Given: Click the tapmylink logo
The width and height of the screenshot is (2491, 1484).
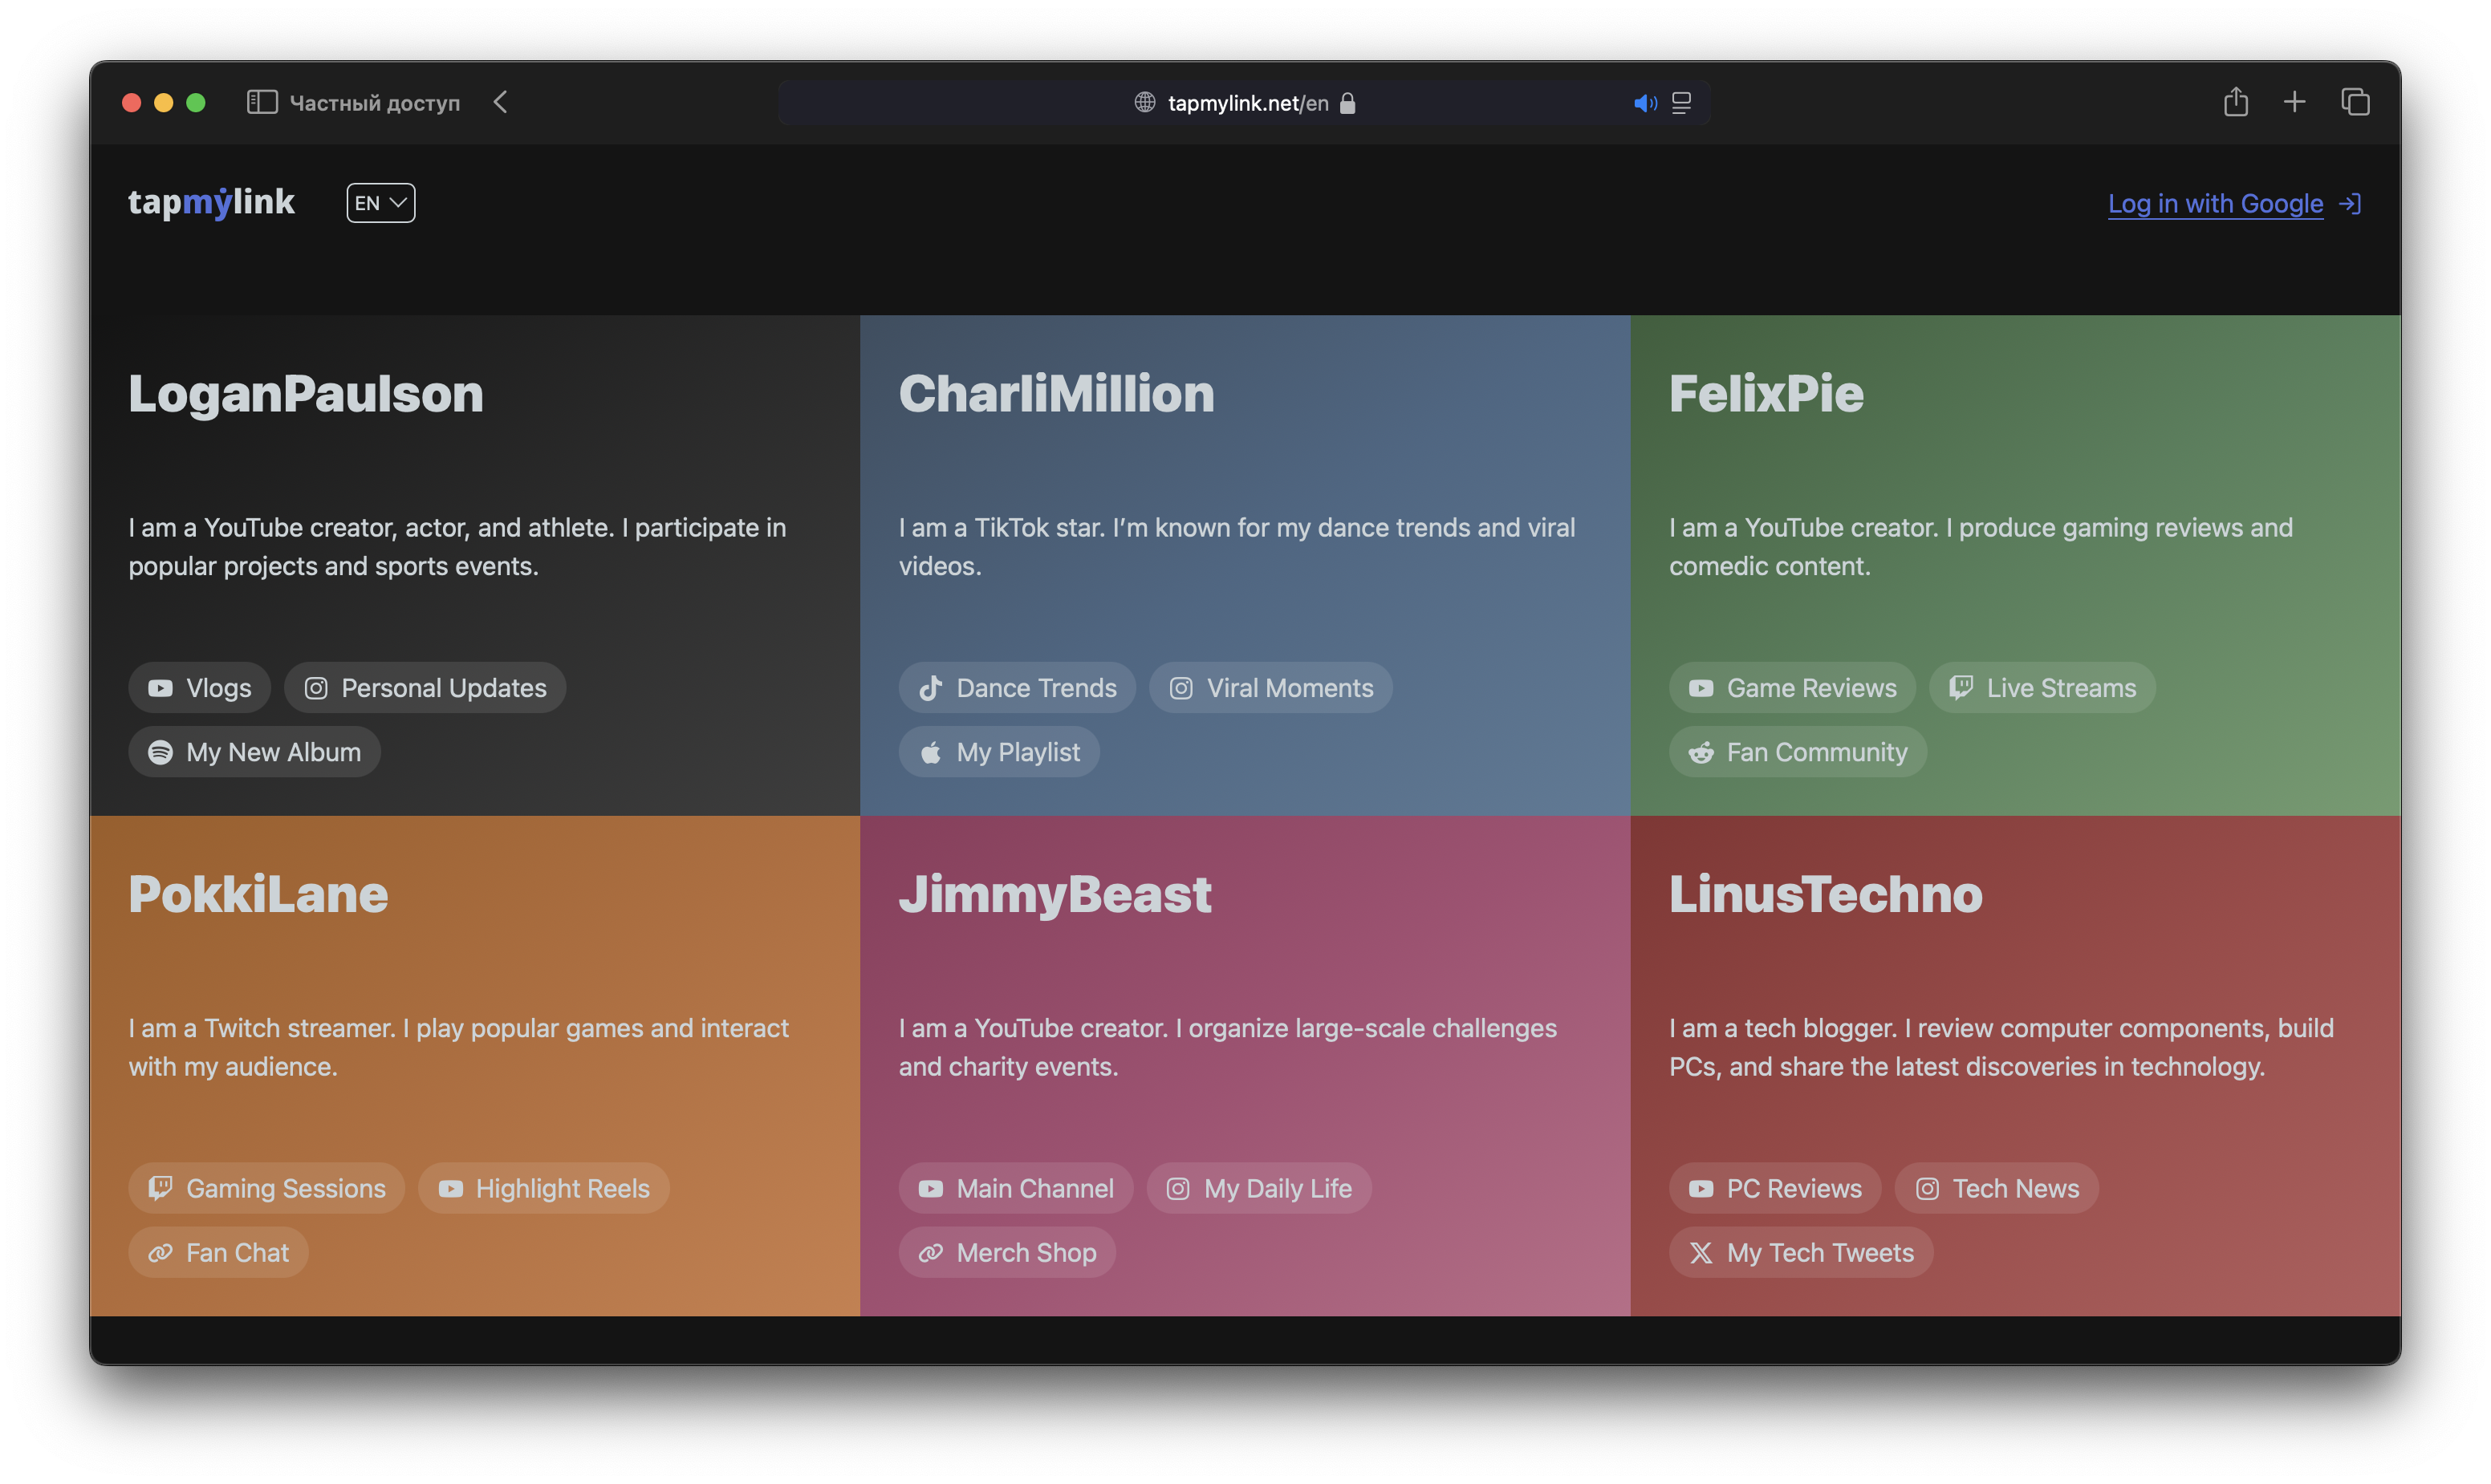Looking at the screenshot, I should pyautogui.click(x=211, y=202).
